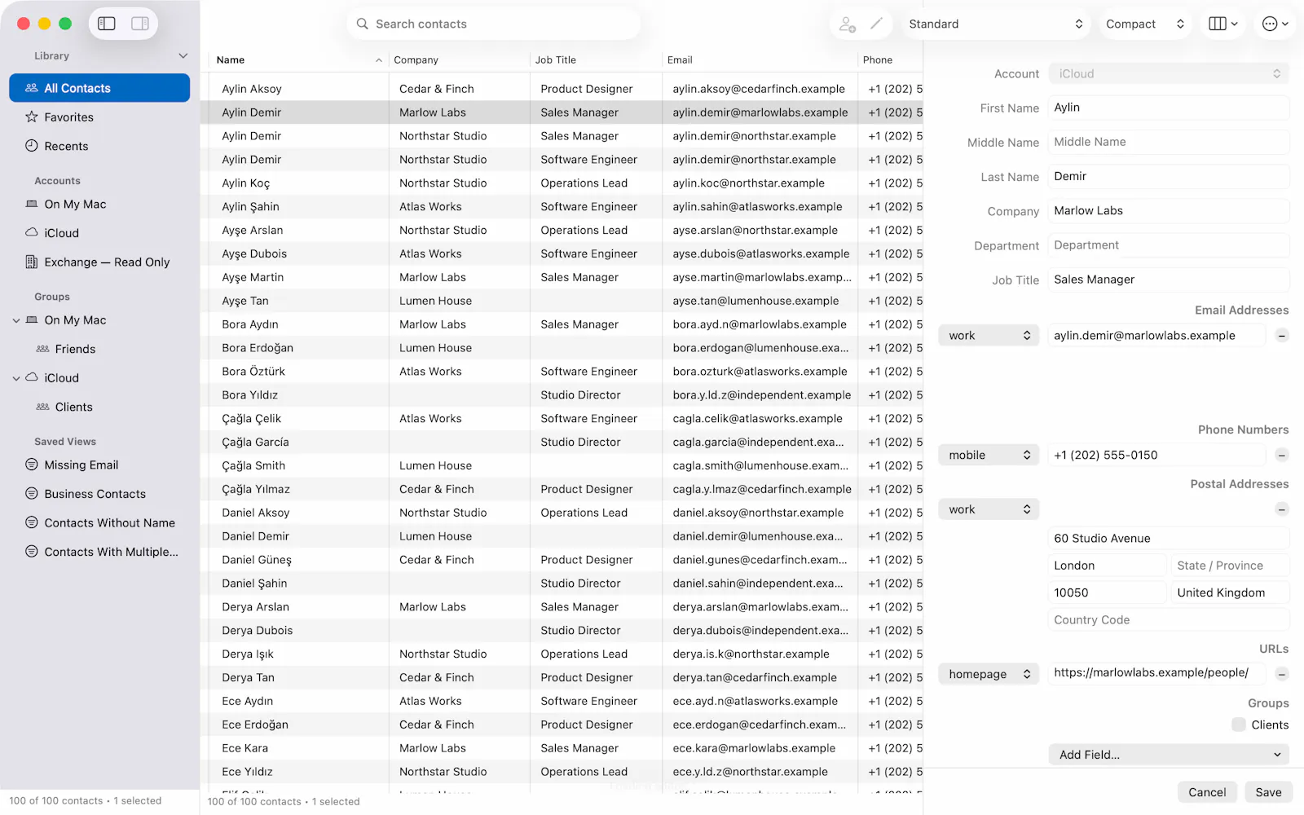
Task: Remove the work postal address entry
Action: coord(1282,509)
